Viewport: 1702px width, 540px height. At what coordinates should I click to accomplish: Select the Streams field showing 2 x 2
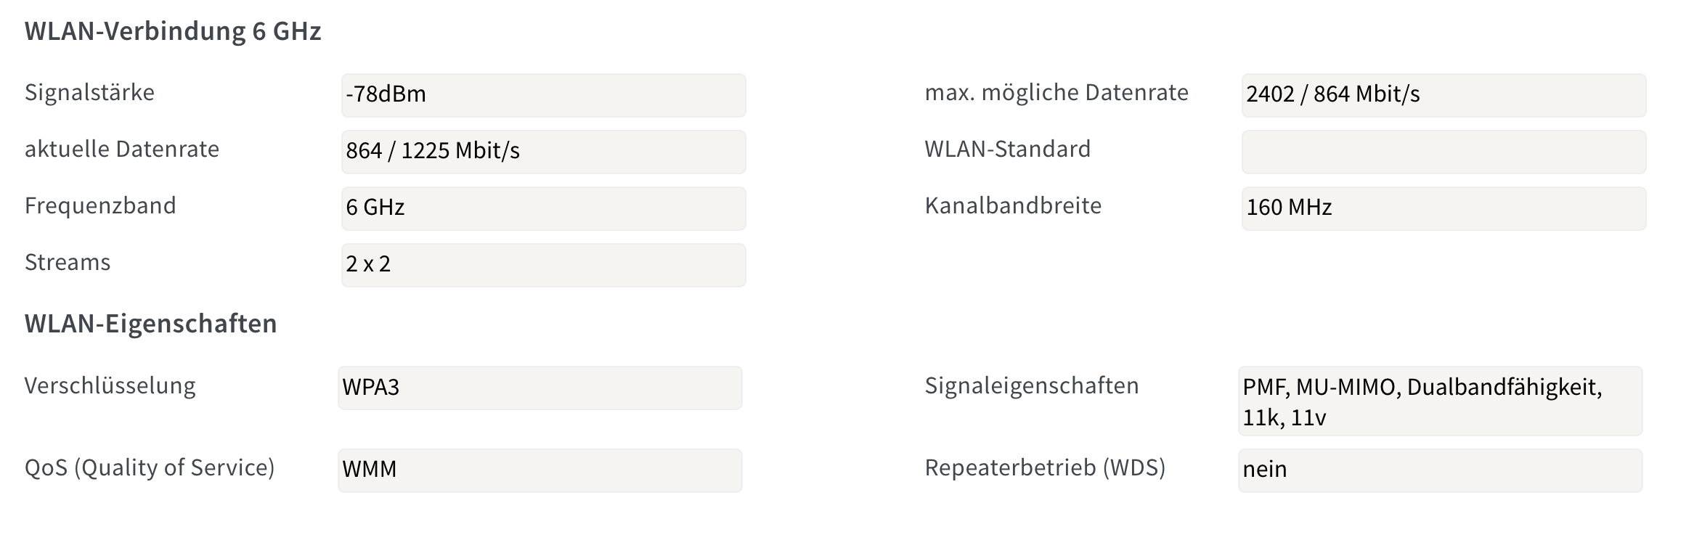tap(543, 265)
